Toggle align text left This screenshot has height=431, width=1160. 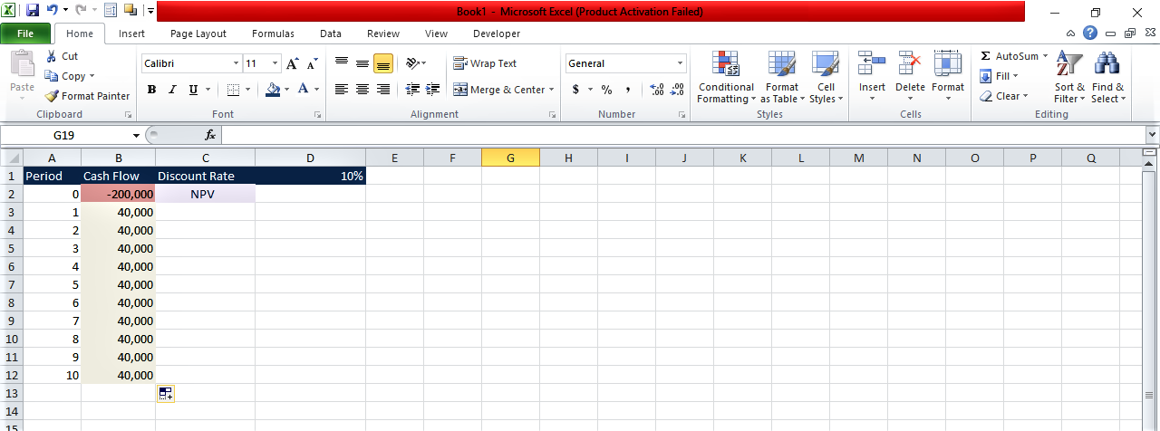coord(342,90)
